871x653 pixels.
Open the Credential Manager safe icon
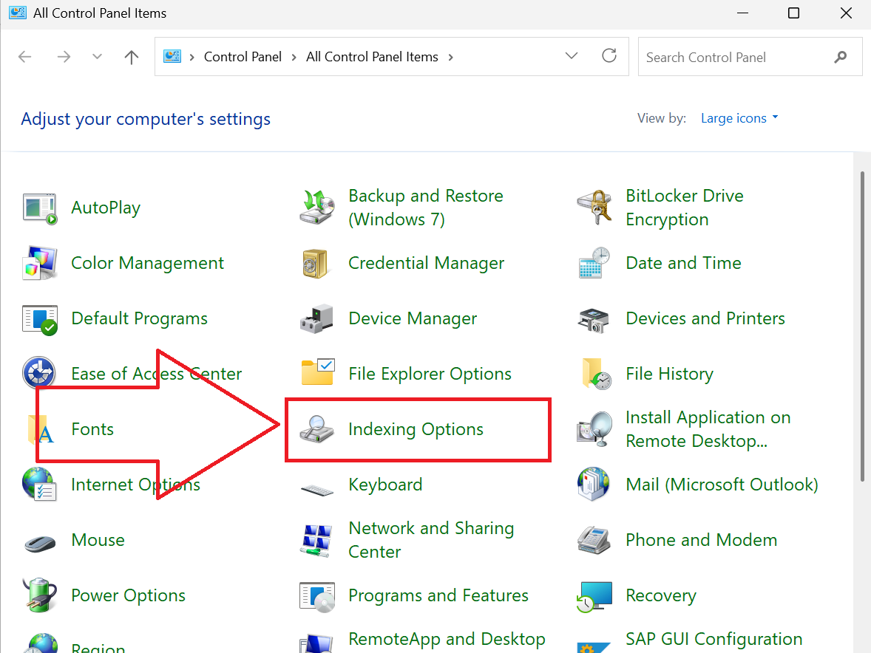point(316,263)
